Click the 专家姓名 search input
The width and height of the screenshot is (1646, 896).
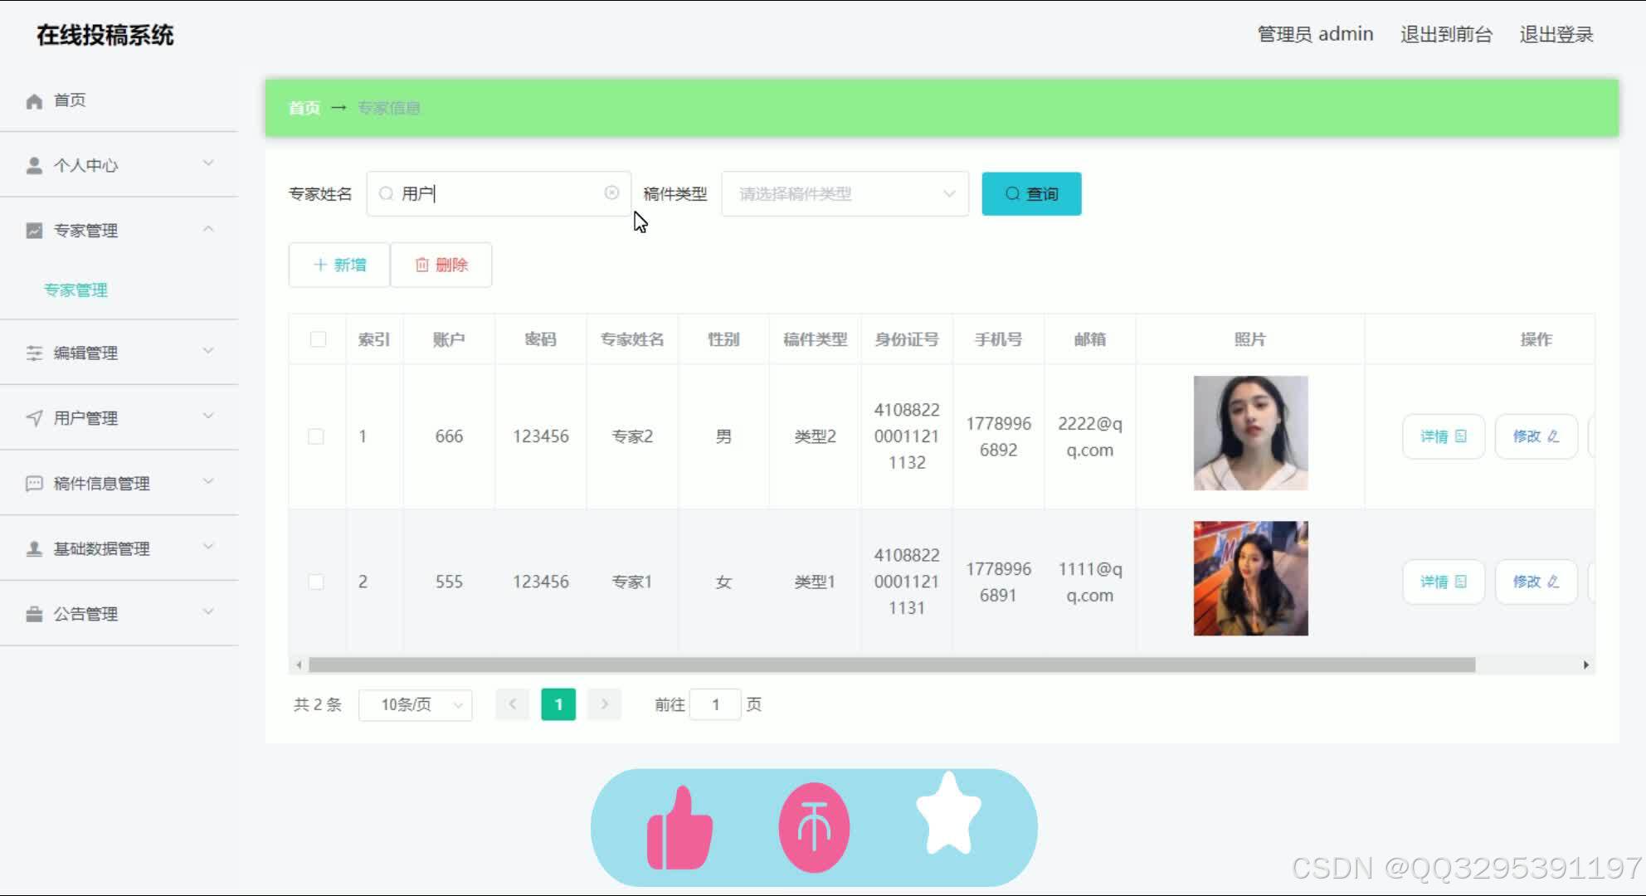point(499,193)
